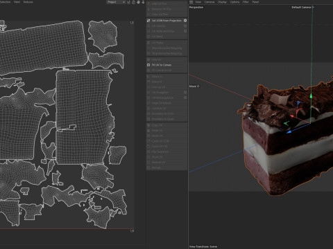Screen dimensions: 333x249
Task: Click the green plane handle on the gizmo
Action: (287, 124)
